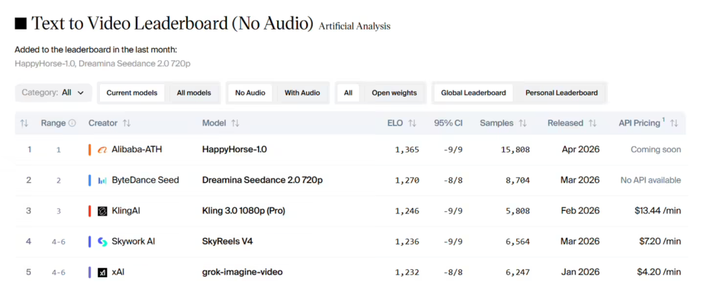Sort table by Samples column arrows

click(x=522, y=123)
